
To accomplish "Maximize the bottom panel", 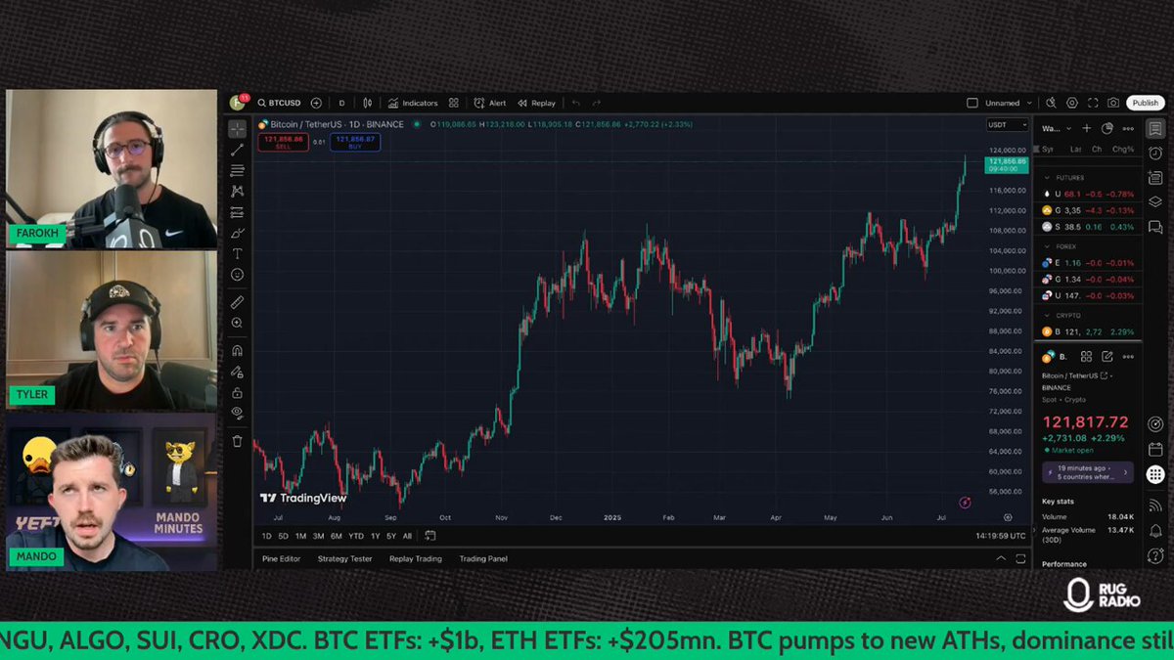I will coord(1020,558).
